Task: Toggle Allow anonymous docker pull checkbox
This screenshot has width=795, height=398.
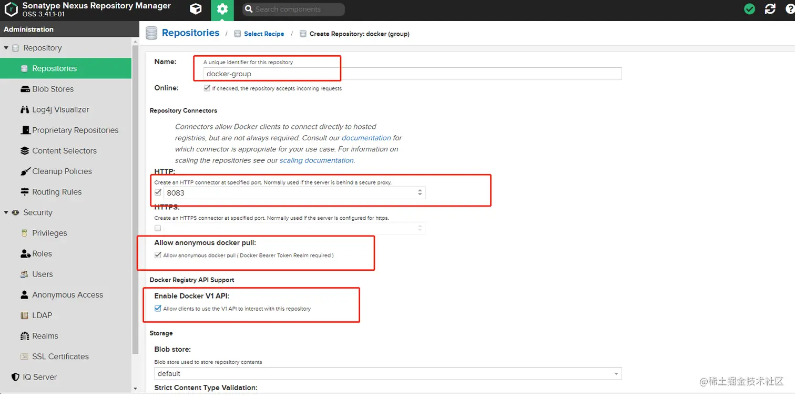Action: (158, 255)
